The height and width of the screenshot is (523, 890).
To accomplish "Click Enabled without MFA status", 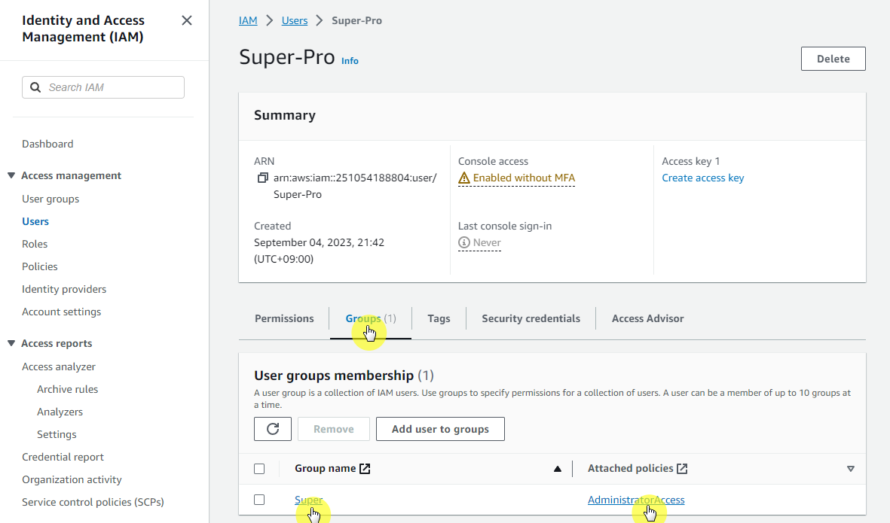I will pos(524,178).
